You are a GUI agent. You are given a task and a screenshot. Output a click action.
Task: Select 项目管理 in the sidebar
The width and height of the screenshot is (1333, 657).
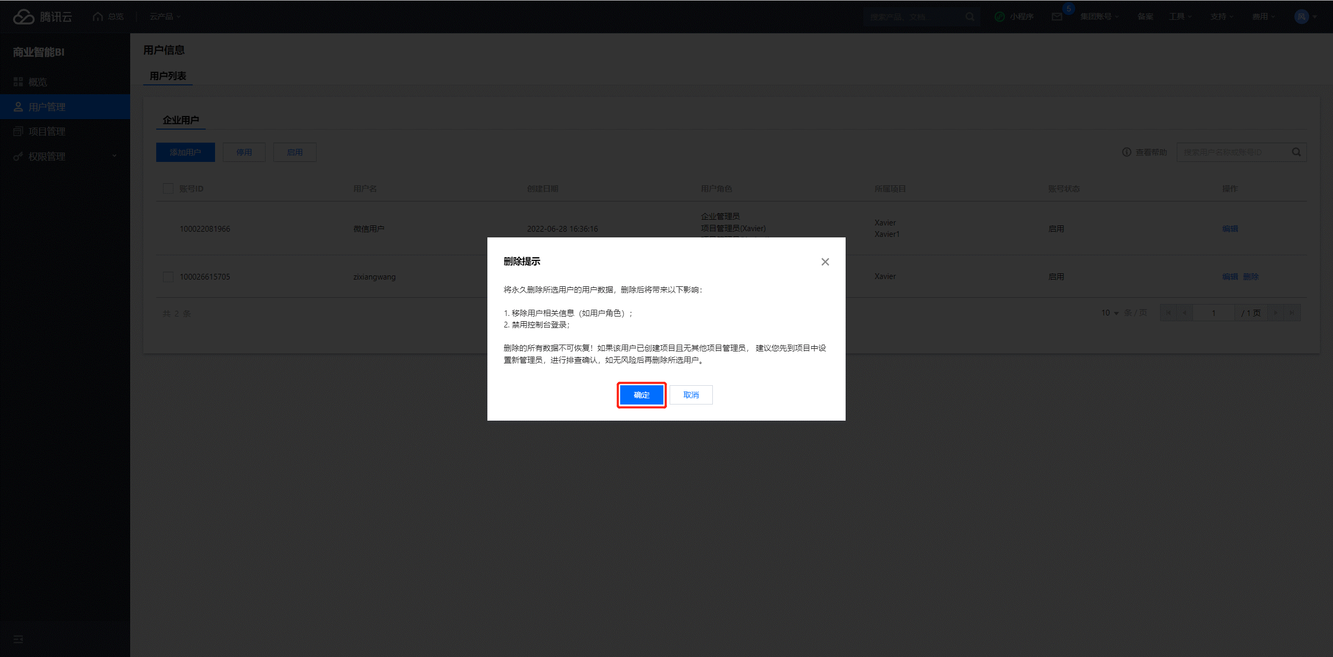pos(47,131)
